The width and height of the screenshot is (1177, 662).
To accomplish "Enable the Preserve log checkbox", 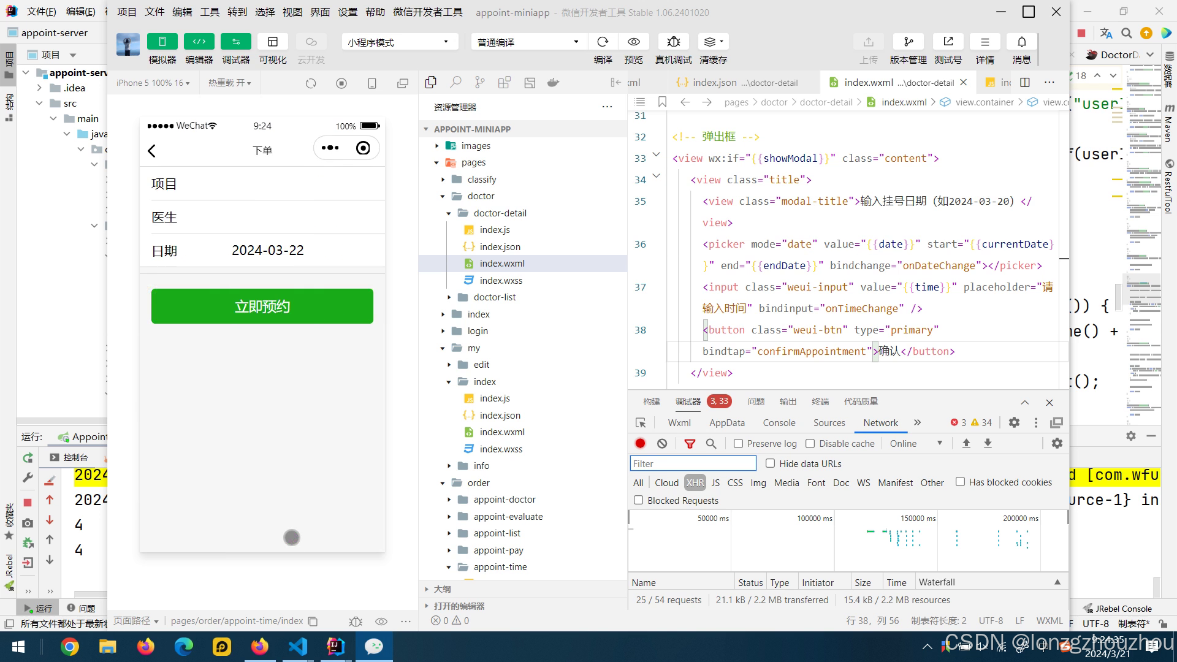I will (x=739, y=443).
